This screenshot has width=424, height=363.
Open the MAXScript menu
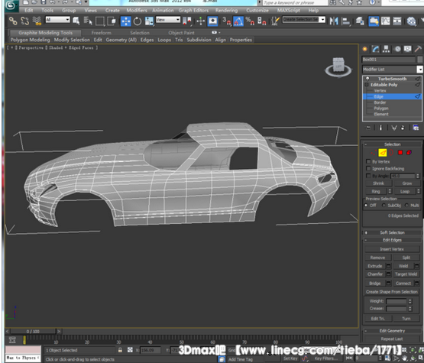click(x=289, y=10)
